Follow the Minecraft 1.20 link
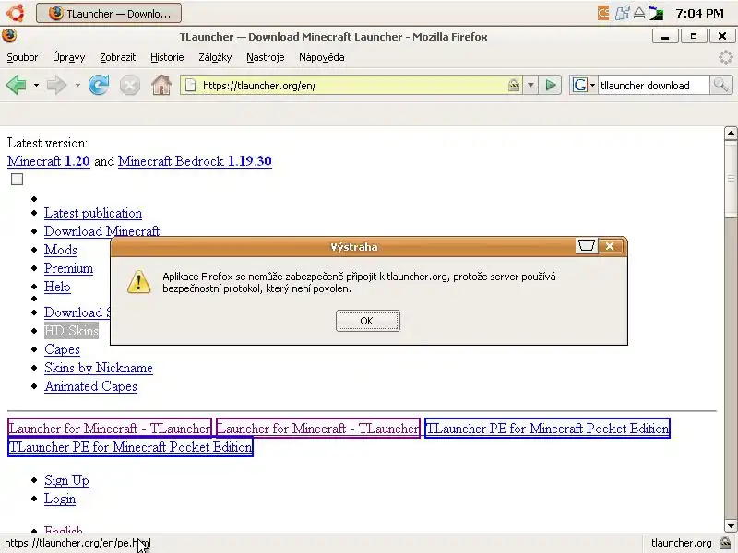This screenshot has width=738, height=553. 49,161
